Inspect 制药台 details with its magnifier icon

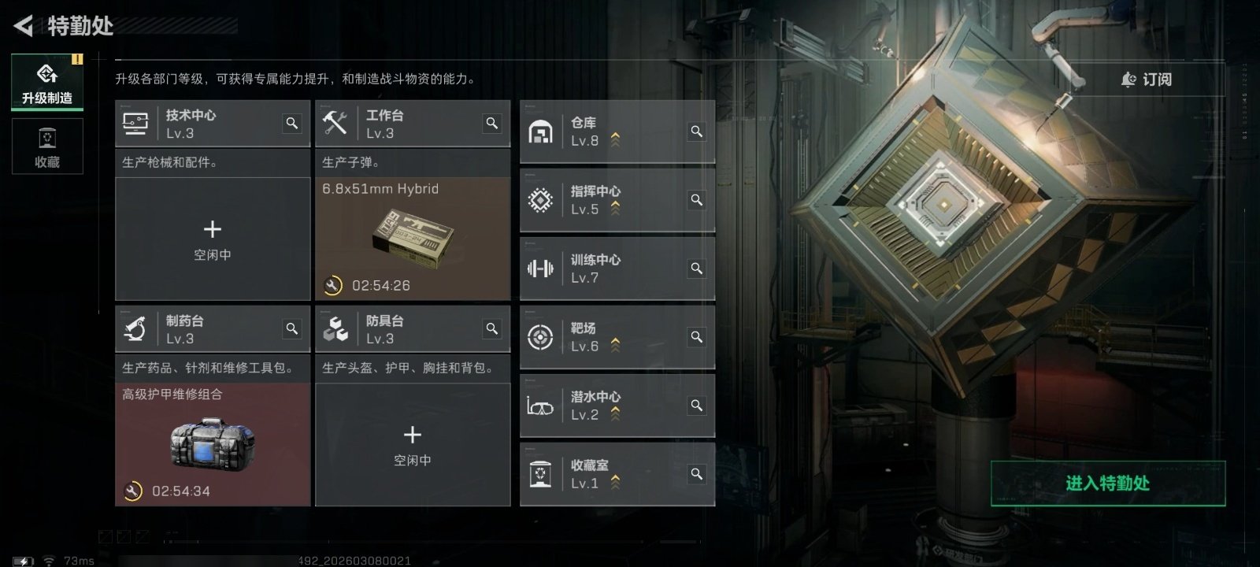(x=292, y=329)
